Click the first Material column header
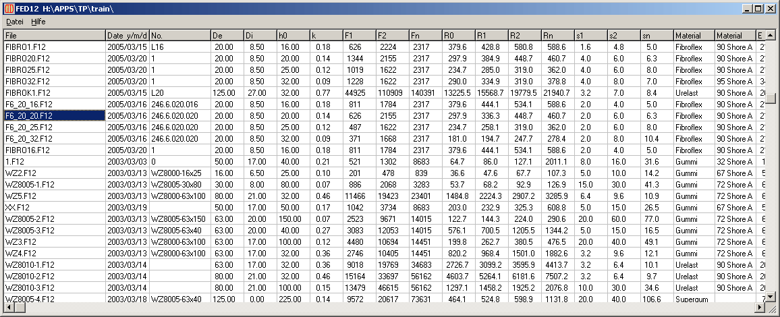Image resolution: width=780 pixels, height=317 pixels. [693, 35]
